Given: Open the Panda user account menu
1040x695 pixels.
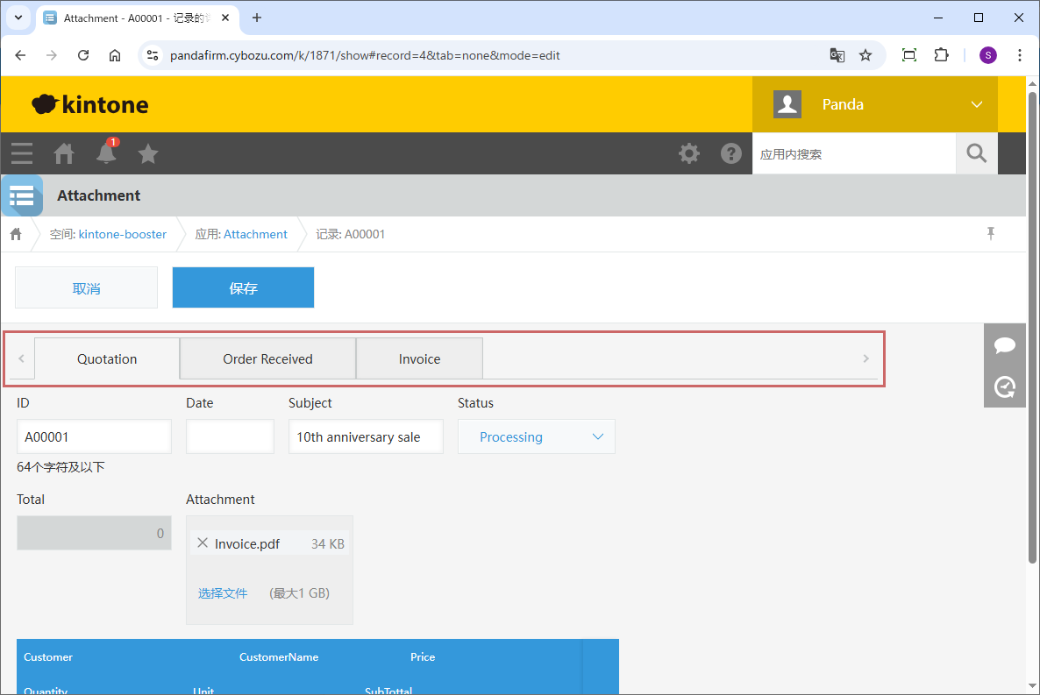Looking at the screenshot, I should (x=874, y=104).
